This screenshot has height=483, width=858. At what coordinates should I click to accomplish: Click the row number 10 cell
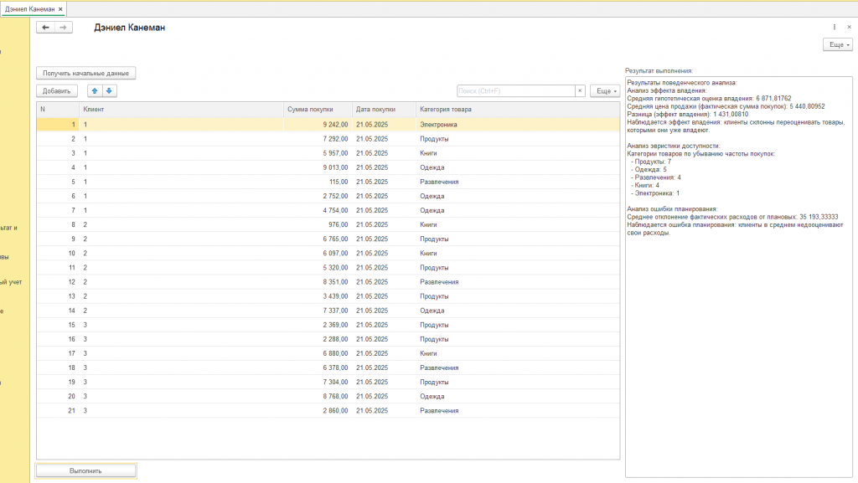[58, 253]
